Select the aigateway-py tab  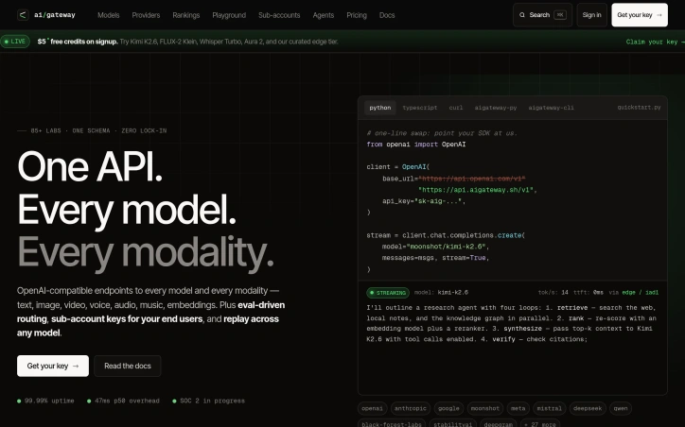click(x=496, y=108)
